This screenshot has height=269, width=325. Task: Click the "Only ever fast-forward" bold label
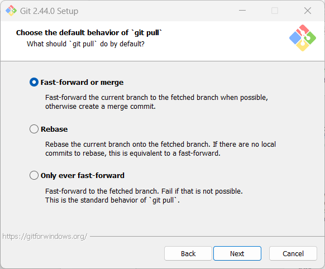coord(83,176)
